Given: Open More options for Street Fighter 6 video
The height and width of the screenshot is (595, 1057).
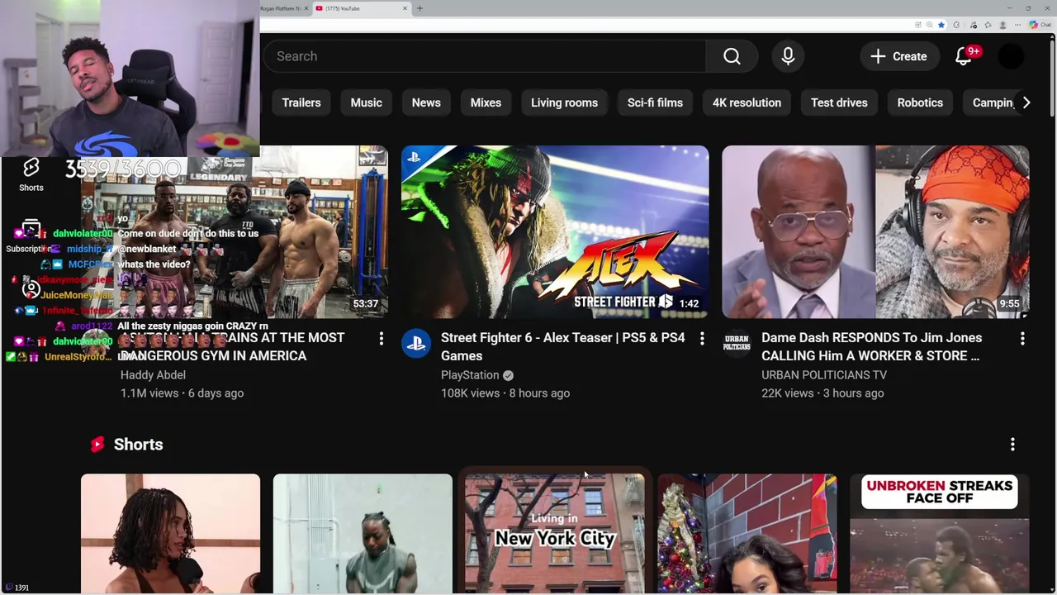Looking at the screenshot, I should coord(702,339).
